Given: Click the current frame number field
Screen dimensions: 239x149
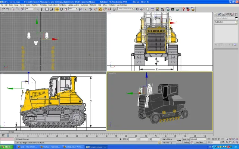Looking at the screenshot, I should pyautogui.click(x=215, y=142).
